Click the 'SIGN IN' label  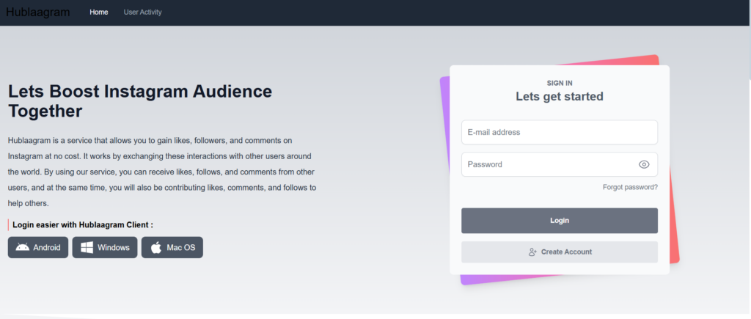pyautogui.click(x=560, y=83)
